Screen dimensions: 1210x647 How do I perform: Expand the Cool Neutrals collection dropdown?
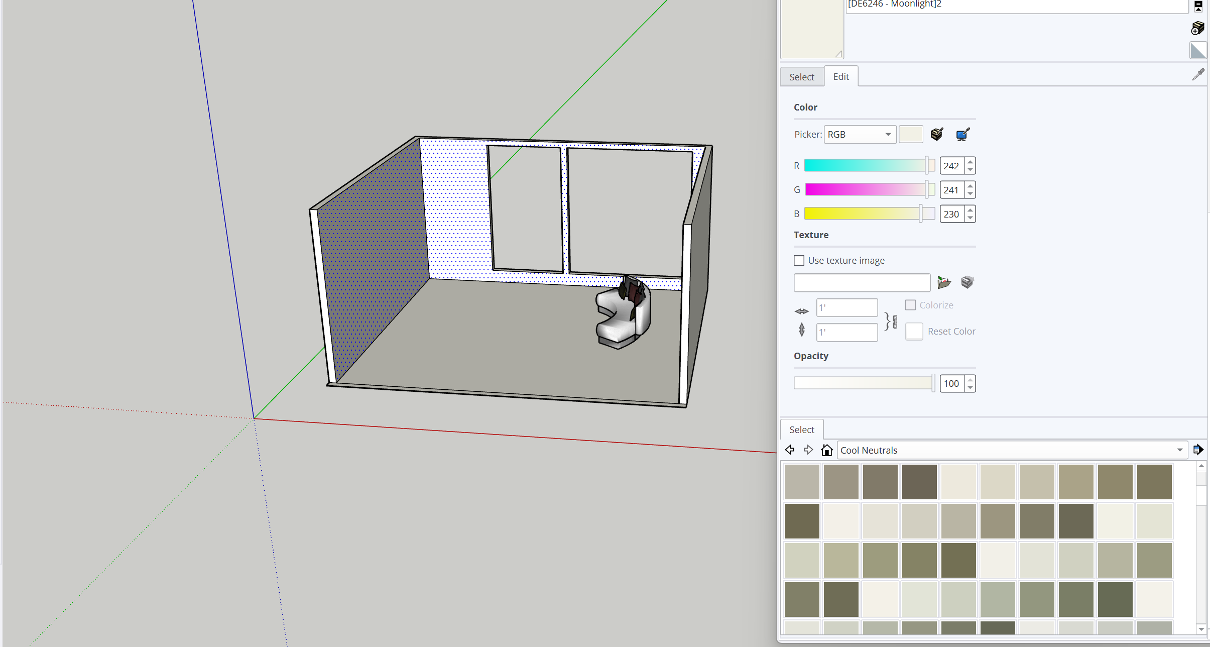coord(1179,450)
